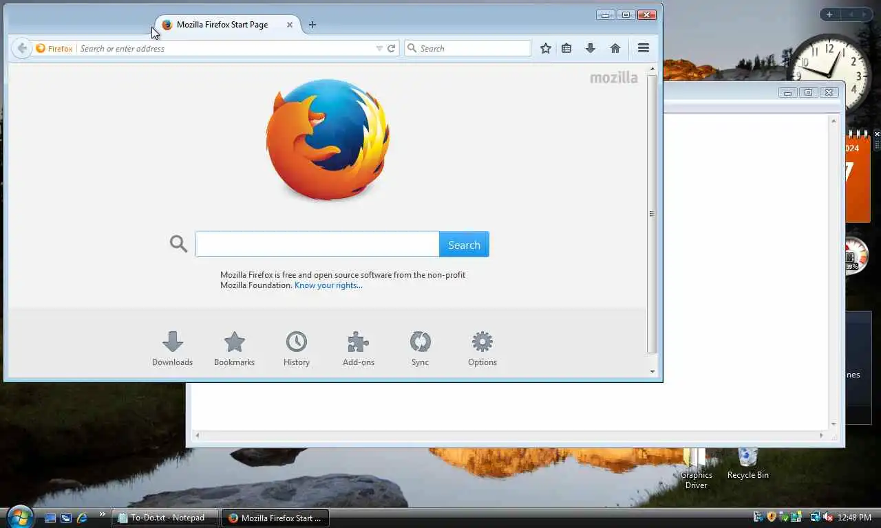Viewport: 881px width, 528px height.
Task: Click the blue Search button on start page
Action: [x=464, y=245]
